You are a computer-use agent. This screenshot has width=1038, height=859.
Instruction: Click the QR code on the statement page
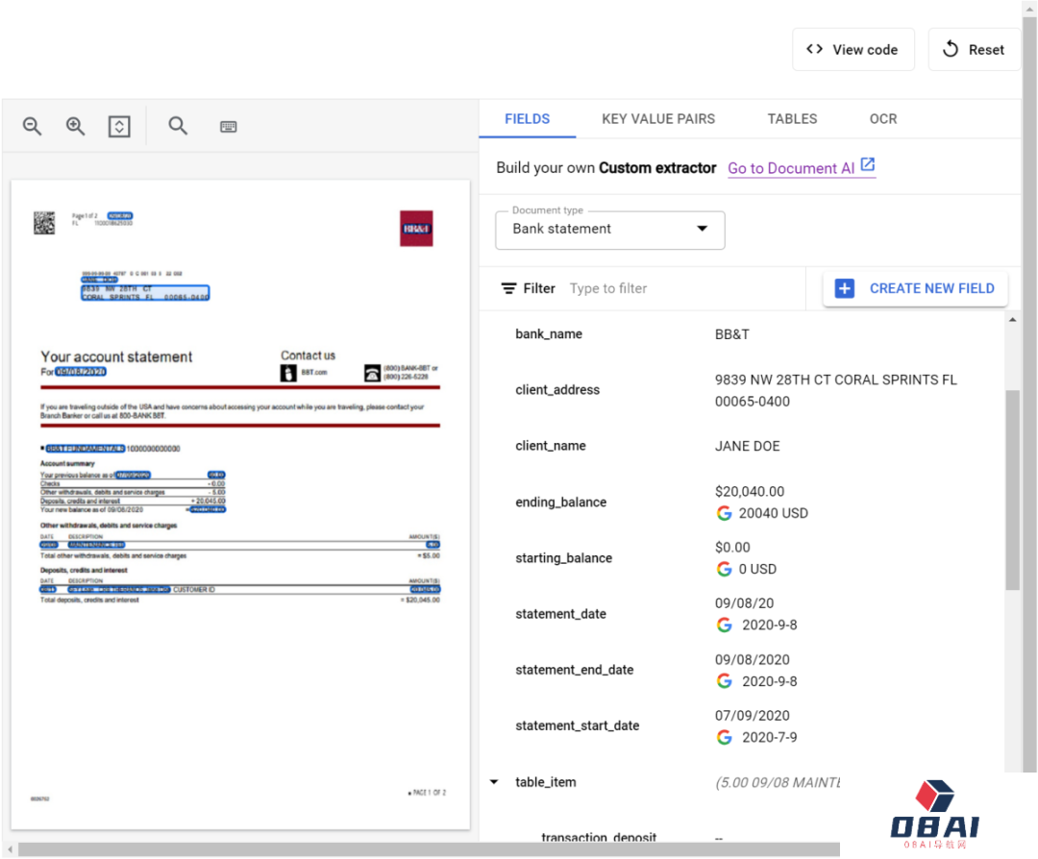pos(44,223)
